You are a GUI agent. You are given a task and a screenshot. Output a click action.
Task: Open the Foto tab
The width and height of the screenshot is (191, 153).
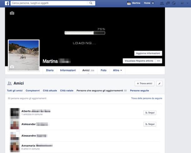104,70
